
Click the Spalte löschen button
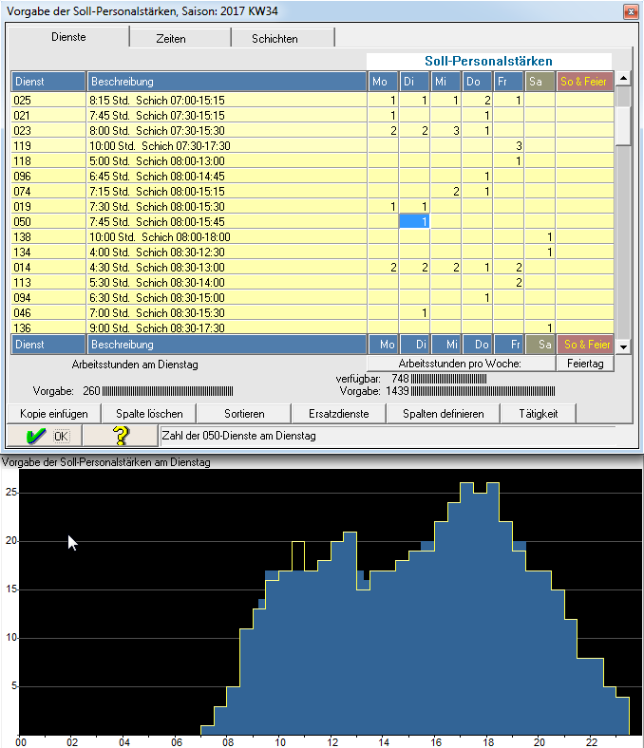click(x=149, y=414)
